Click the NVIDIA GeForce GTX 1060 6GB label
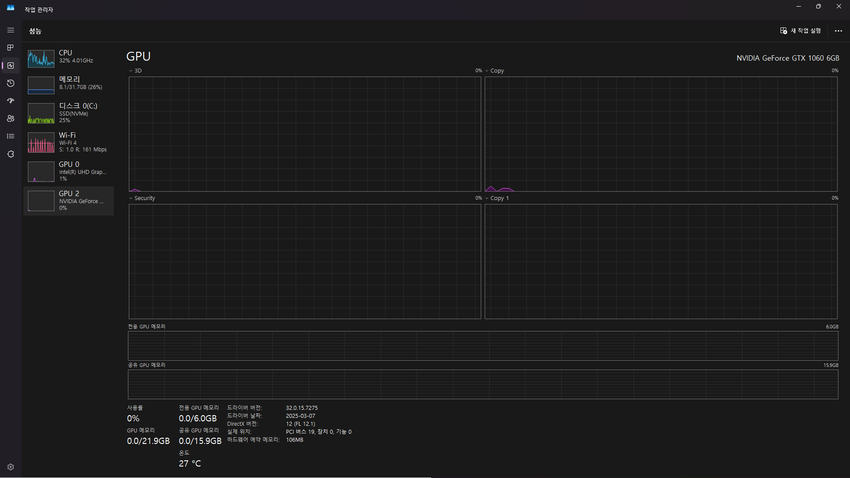The width and height of the screenshot is (850, 478). tap(788, 58)
